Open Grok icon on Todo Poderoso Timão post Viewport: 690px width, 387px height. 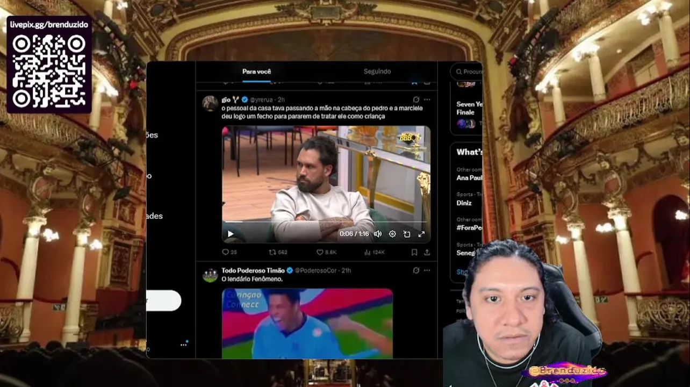pyautogui.click(x=416, y=270)
